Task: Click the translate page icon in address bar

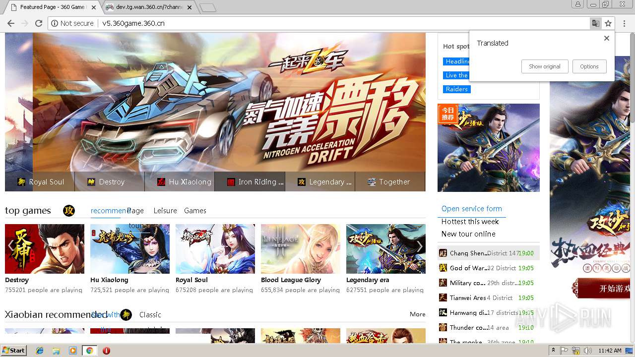Action: 595,23
